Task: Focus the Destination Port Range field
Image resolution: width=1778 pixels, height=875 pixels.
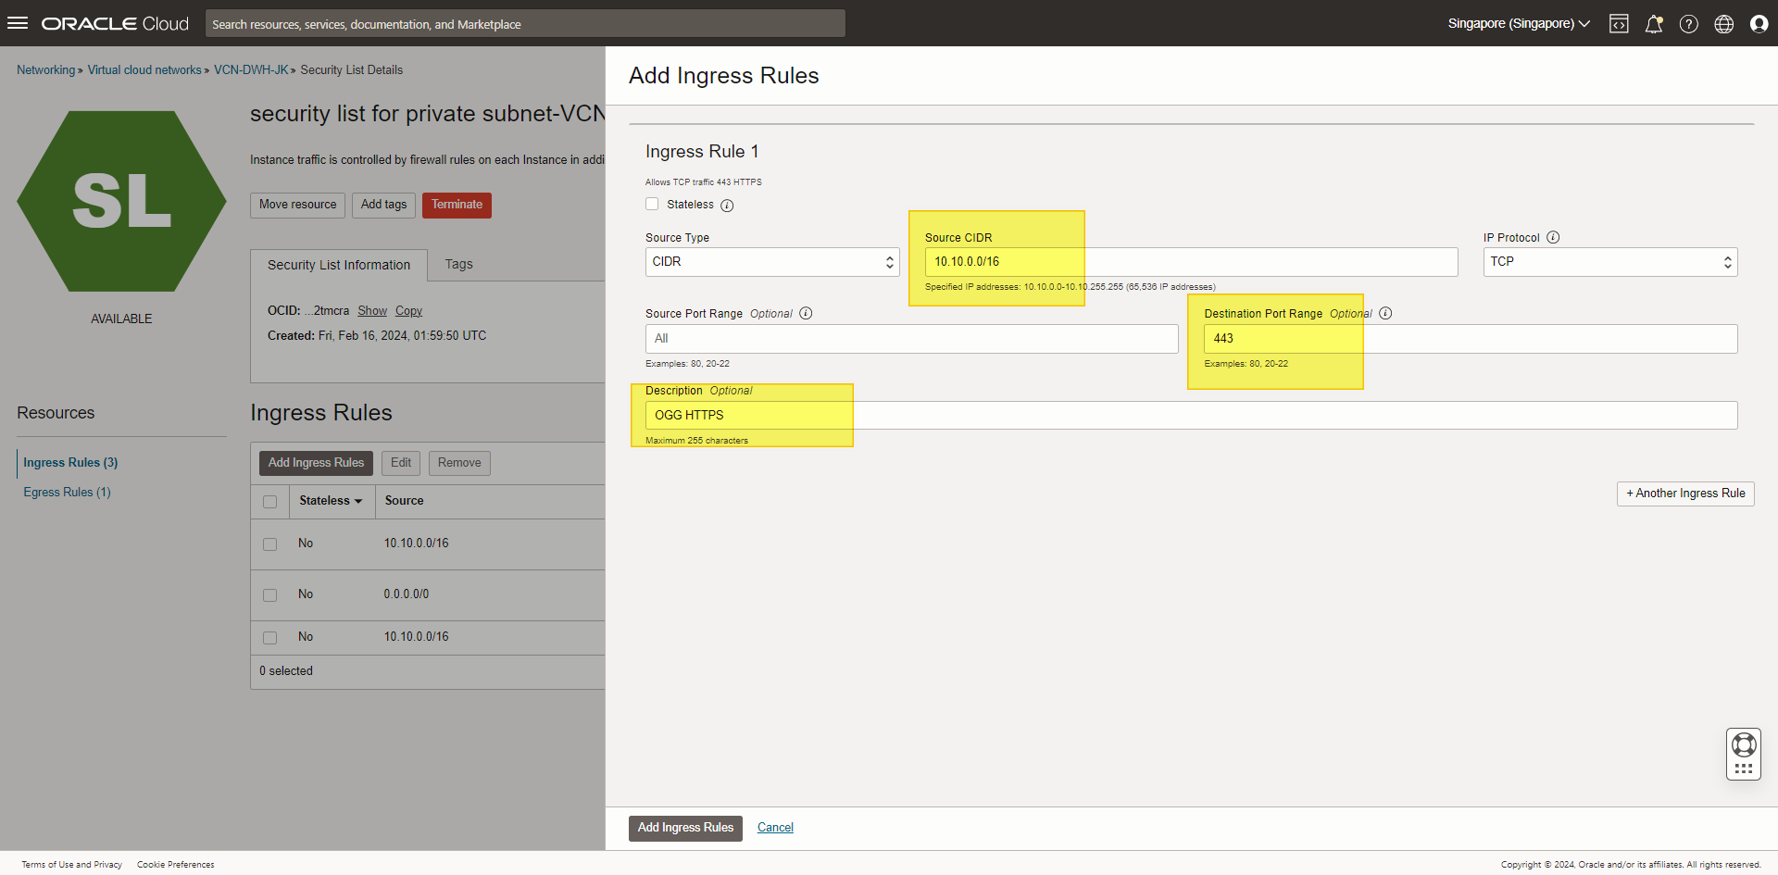Action: click(x=1471, y=339)
